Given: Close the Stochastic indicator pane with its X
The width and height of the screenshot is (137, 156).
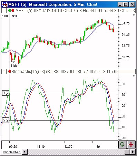Looking at the screenshot, I should [4, 72].
